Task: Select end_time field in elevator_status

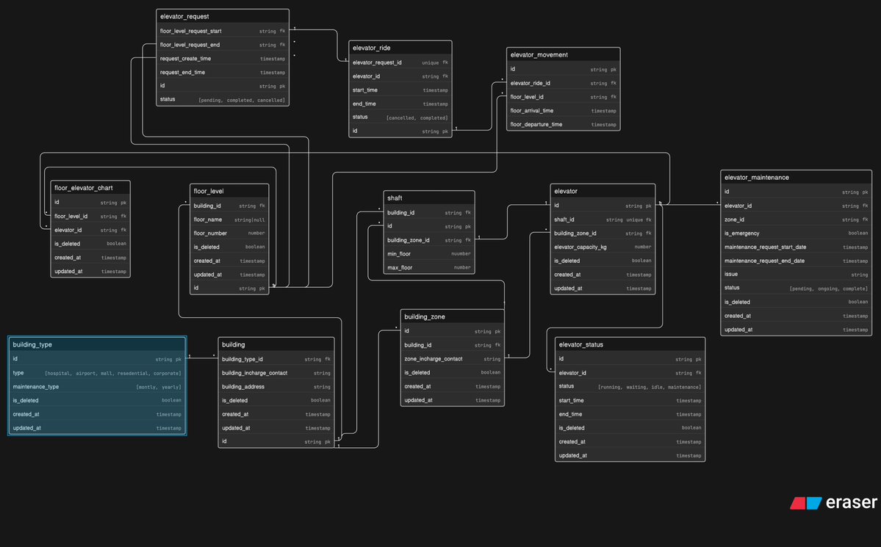Action: (x=630, y=414)
